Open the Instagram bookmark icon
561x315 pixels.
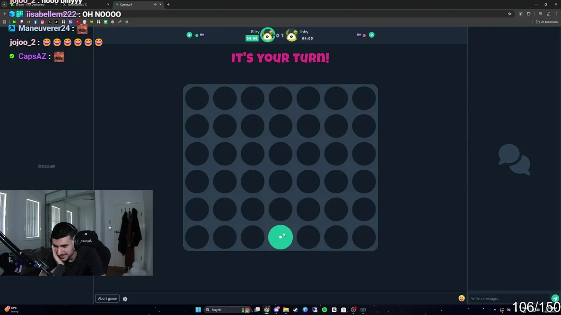(x=42, y=22)
